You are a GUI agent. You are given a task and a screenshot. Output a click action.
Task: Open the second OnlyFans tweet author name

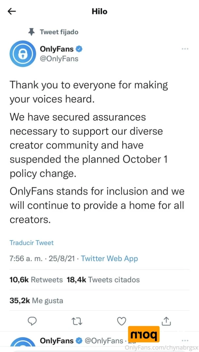tap(57, 341)
